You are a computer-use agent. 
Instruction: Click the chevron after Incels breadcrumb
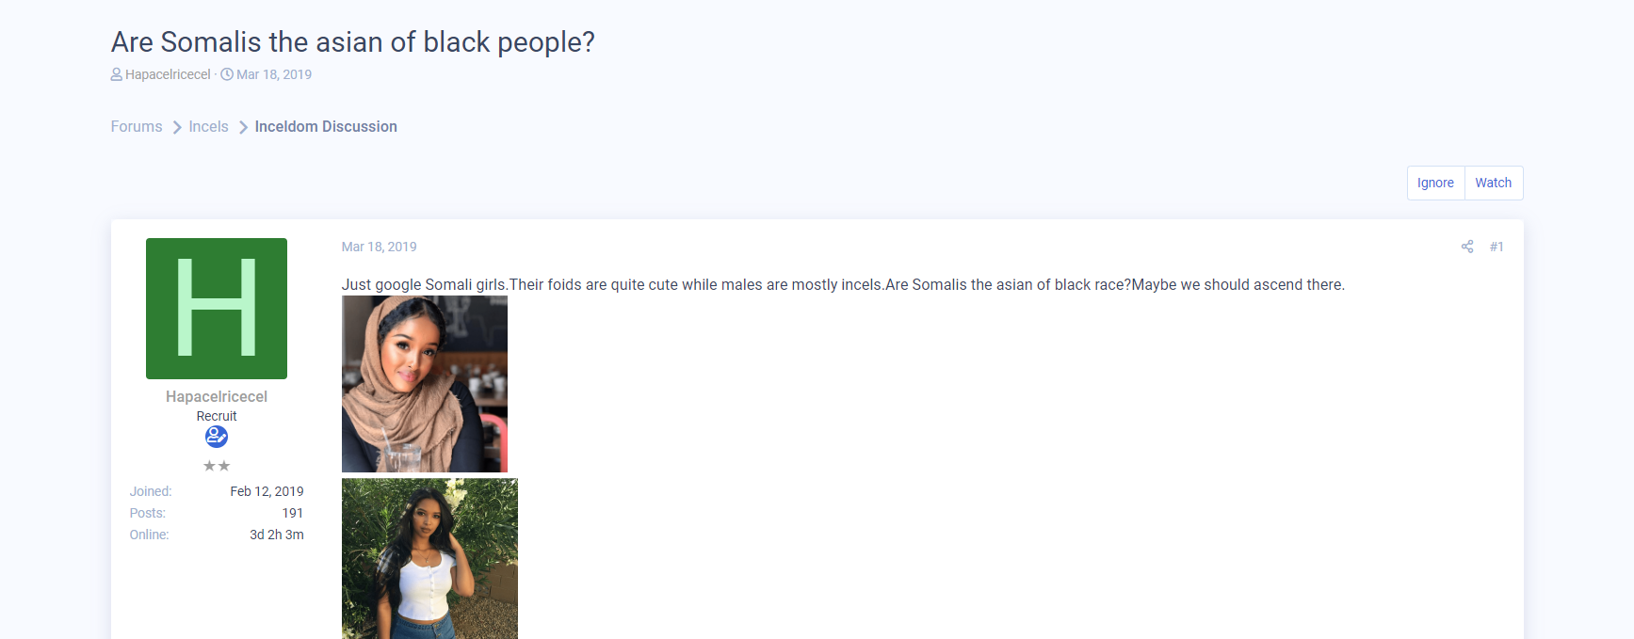(243, 127)
